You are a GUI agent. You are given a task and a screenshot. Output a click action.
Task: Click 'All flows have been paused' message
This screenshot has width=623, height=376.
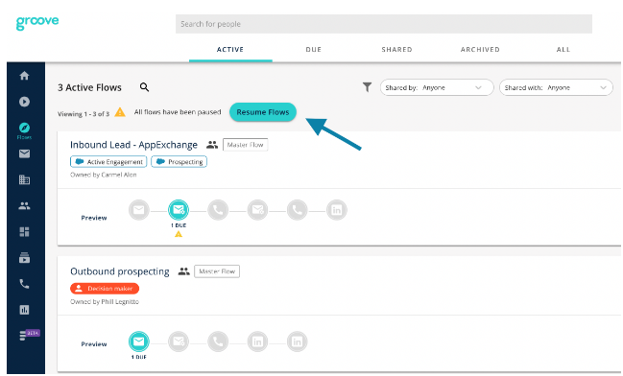[178, 112]
